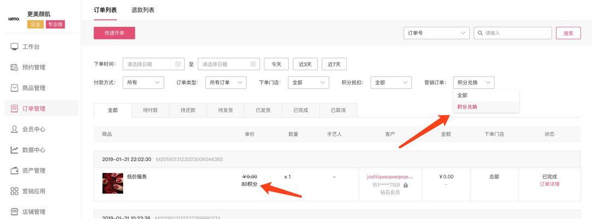Click the 今天 quick date button
This screenshot has height=219, width=592.
pyautogui.click(x=277, y=64)
